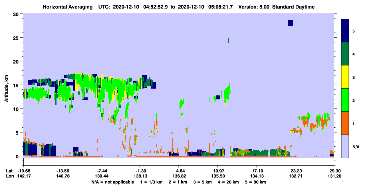
Task: Click the yellow color bar segment labeled 3
Action: [345, 77]
